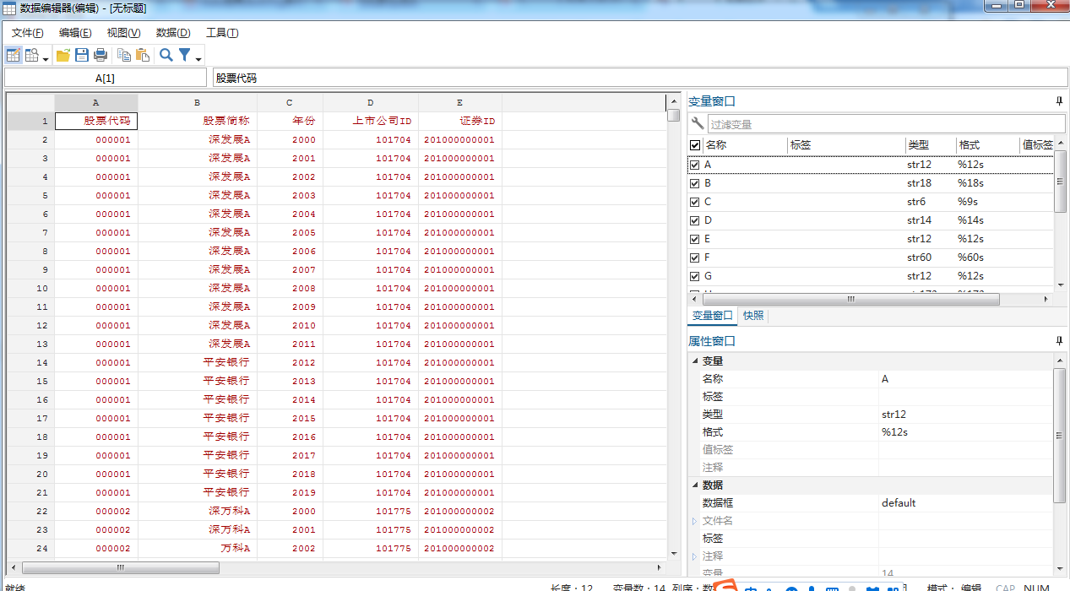The height and width of the screenshot is (591, 1070).
Task: Save the dataset with the floppy disk icon
Action: (82, 56)
